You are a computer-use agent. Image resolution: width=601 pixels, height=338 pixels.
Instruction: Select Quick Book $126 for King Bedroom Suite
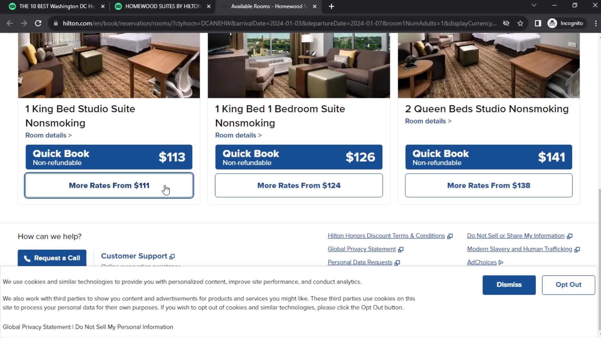point(299,157)
